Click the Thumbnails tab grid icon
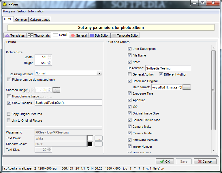This screenshot has width=222, height=173. [31, 35]
